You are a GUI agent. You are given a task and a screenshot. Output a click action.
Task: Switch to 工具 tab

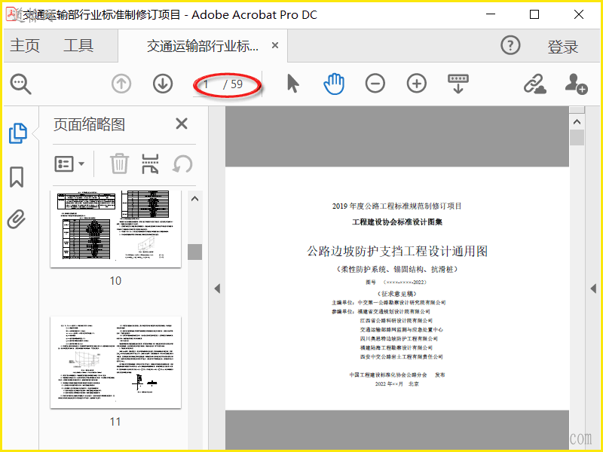click(x=78, y=45)
